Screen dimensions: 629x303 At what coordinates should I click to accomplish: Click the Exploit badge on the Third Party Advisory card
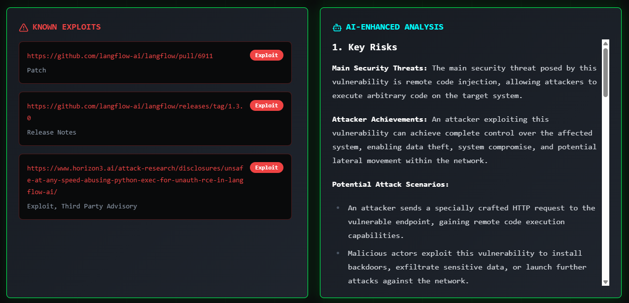(x=267, y=168)
